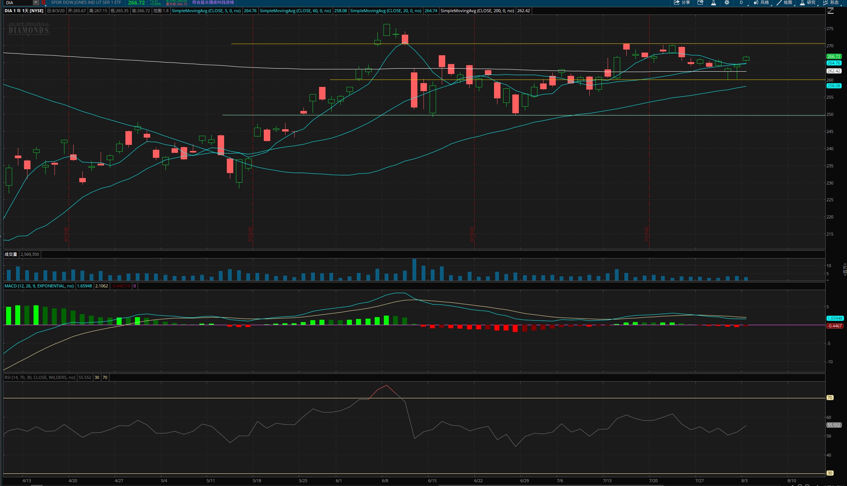Click the extended-hours eligibility text (符合延长隔夜时段资格)
This screenshot has width=847, height=486.
(x=213, y=2)
